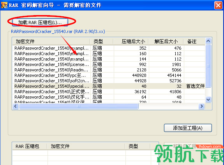The image size is (224, 165).
Task: Select the special... preferred file row
Action: (109, 86)
